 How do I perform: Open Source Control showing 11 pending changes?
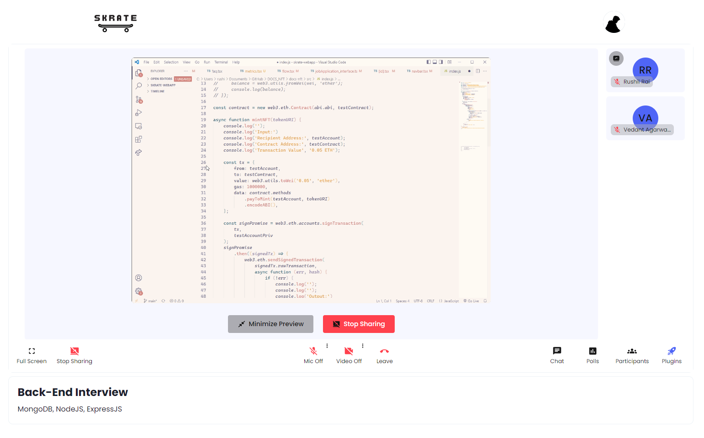click(138, 99)
